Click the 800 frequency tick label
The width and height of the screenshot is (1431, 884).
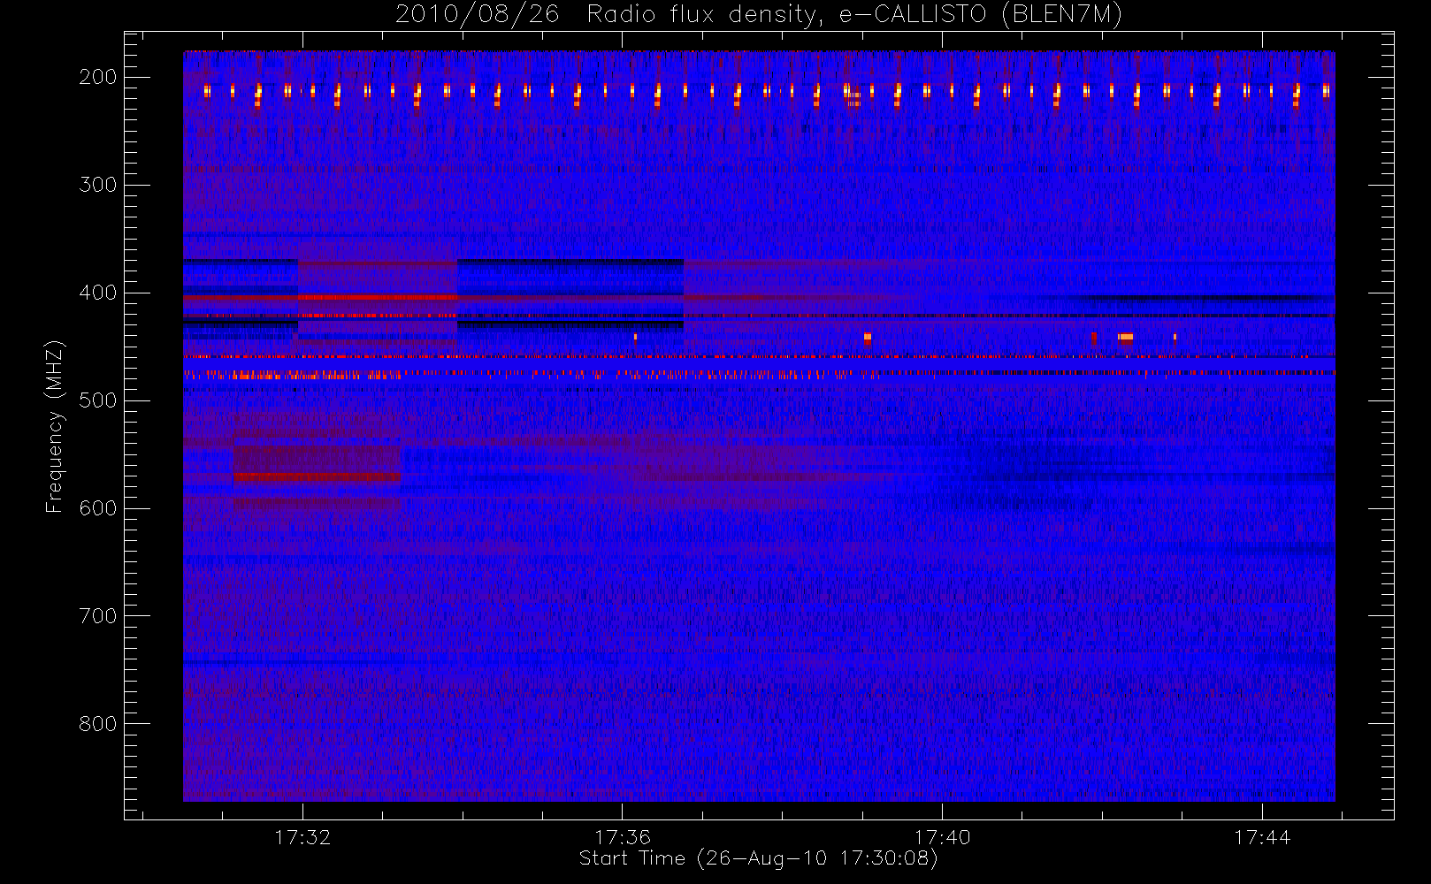[x=98, y=724]
